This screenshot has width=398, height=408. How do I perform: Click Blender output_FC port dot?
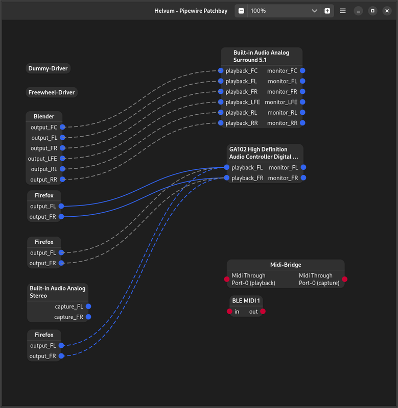coord(62,127)
